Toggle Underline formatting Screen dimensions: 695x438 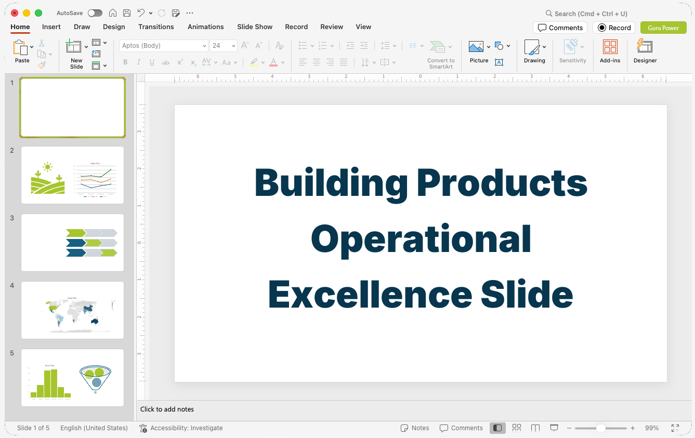coord(152,62)
